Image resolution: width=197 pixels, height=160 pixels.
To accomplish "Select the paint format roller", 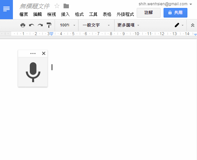I will coord(49,25).
